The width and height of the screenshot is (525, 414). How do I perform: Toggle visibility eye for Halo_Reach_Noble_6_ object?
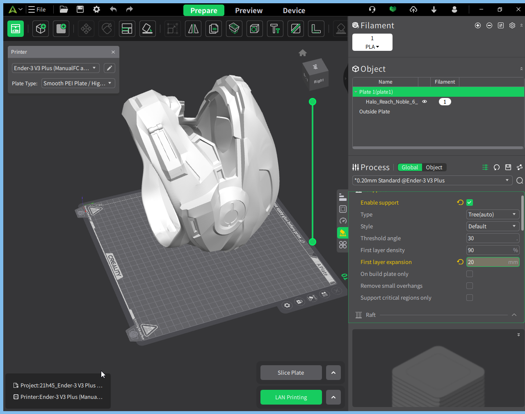click(425, 102)
